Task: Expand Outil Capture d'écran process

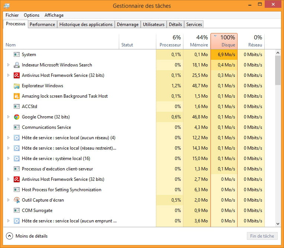Action: (x=8, y=200)
